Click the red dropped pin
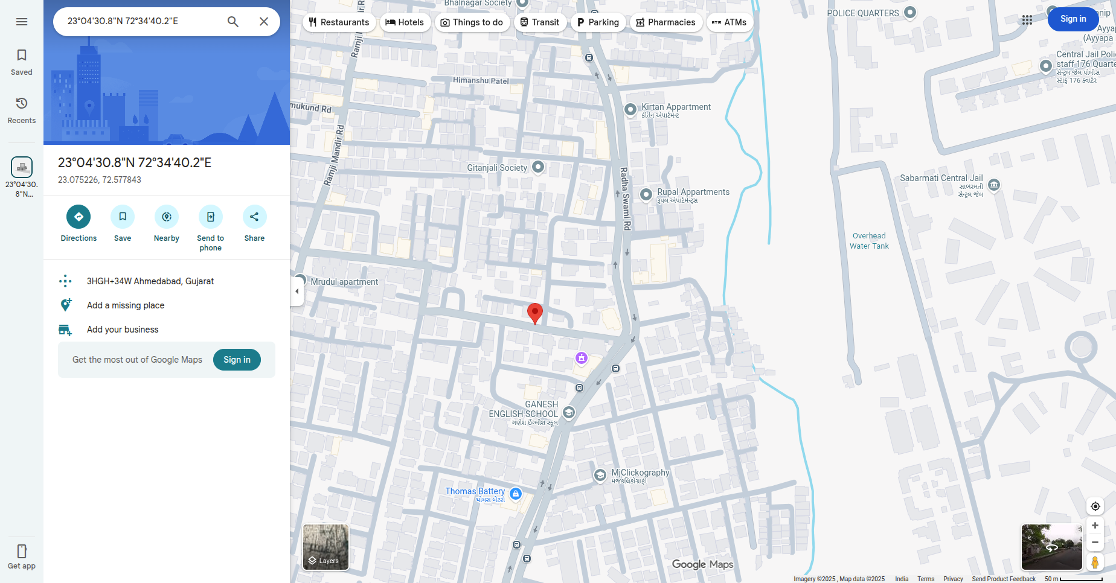The width and height of the screenshot is (1116, 583). (535, 314)
